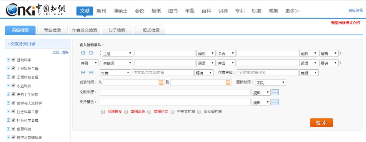This screenshot has height=142, width=366.
Task: Open the 文献来源 source browse ellipsis button
Action: point(275,92)
